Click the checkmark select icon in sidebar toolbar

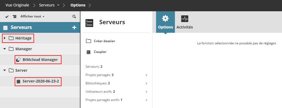(x=7, y=16)
